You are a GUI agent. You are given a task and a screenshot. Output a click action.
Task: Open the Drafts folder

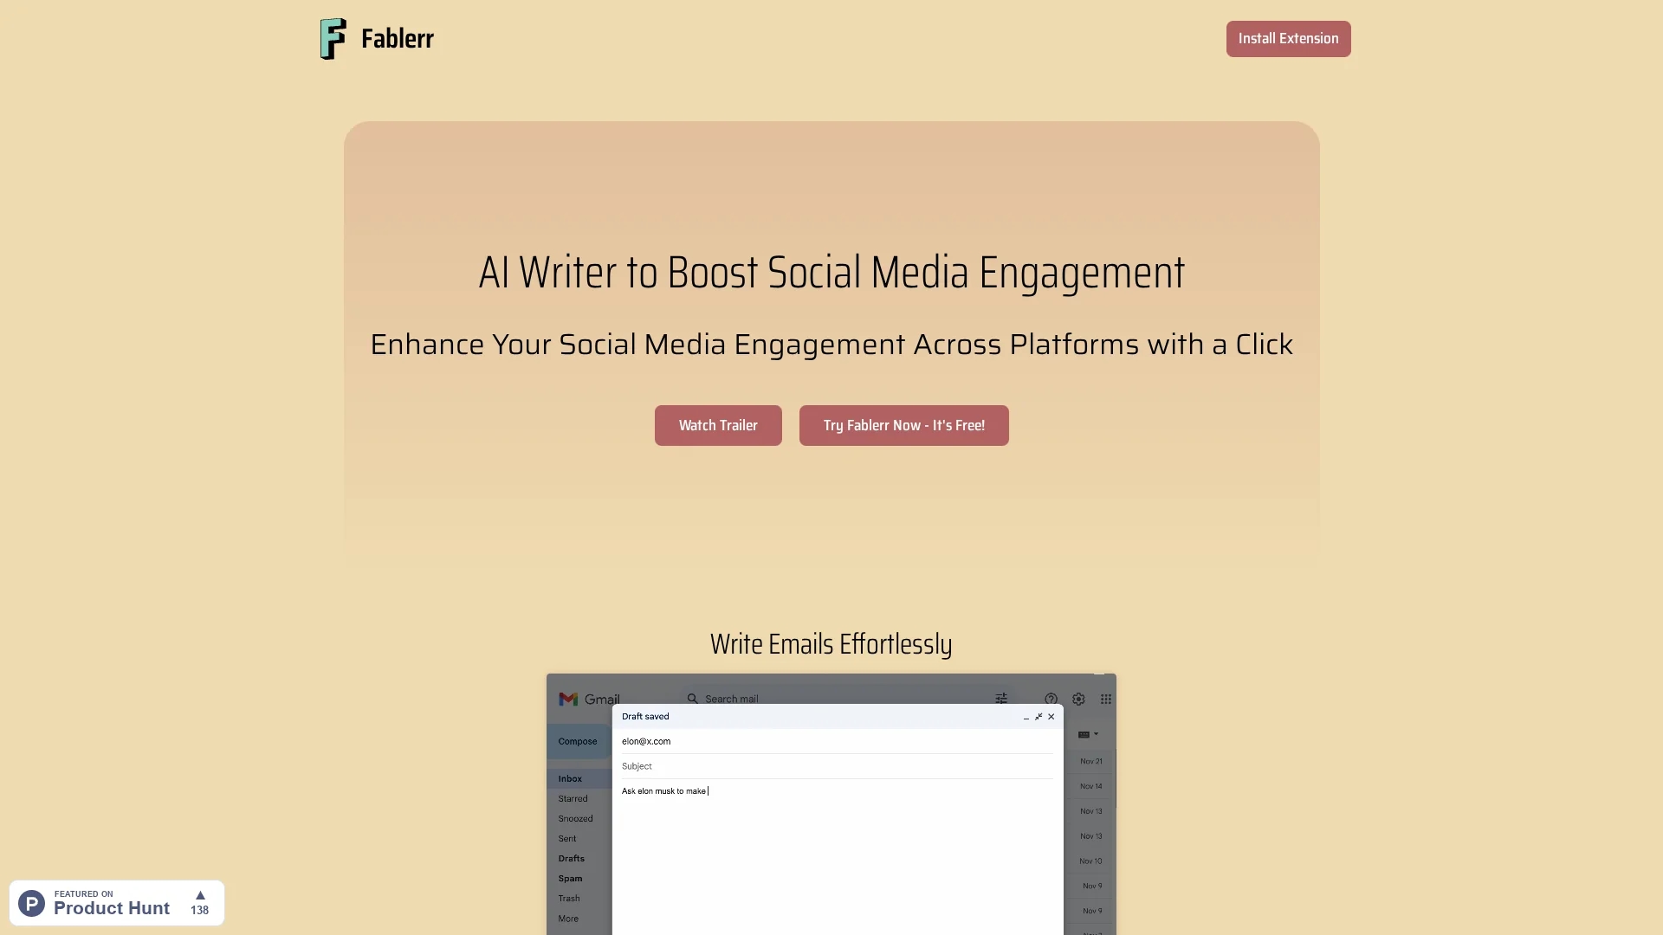571,858
